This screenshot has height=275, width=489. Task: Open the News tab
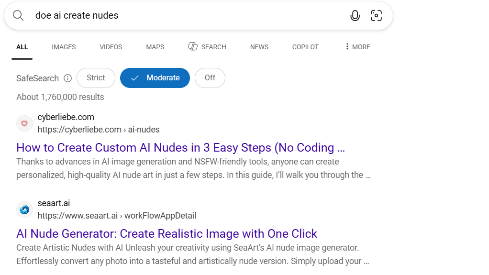click(x=259, y=47)
